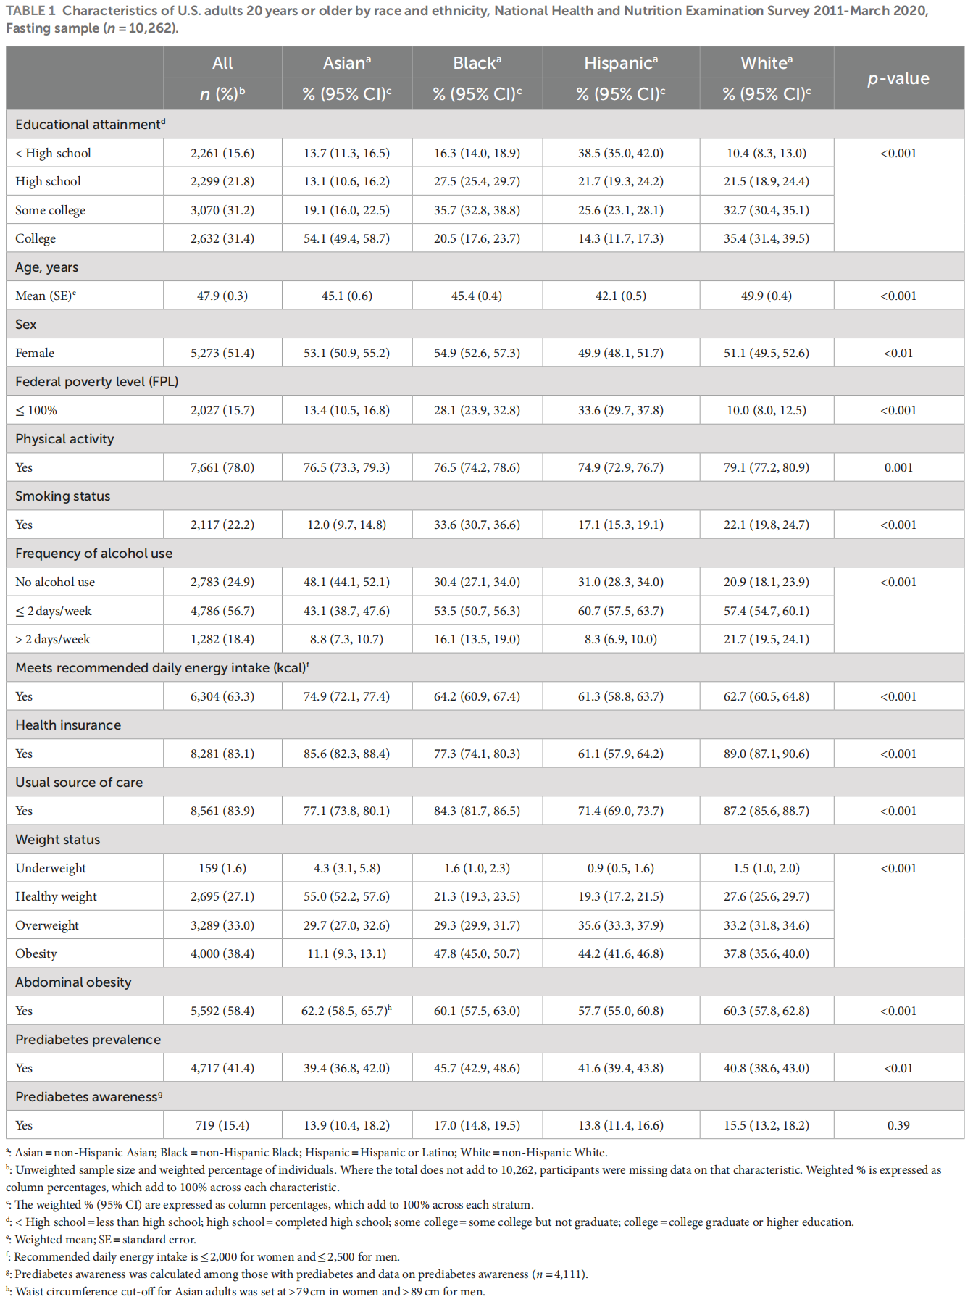Click the Federal poverty level (FPL) heading
This screenshot has width=973, height=1302.
click(96, 382)
